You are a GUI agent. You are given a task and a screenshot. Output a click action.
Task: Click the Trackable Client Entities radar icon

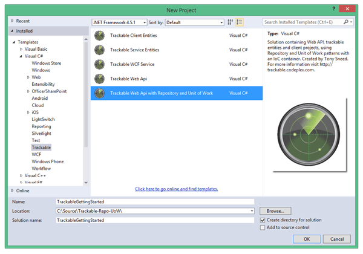pos(100,36)
